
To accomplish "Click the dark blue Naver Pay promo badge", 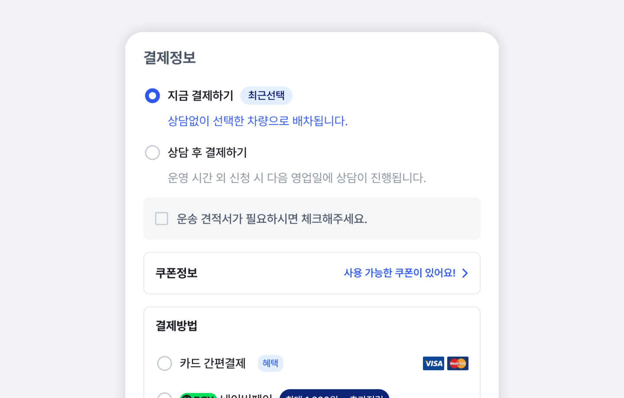I will click(334, 395).
